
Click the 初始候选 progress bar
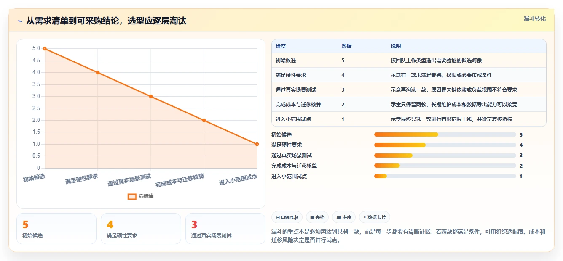pyautogui.click(x=445, y=134)
